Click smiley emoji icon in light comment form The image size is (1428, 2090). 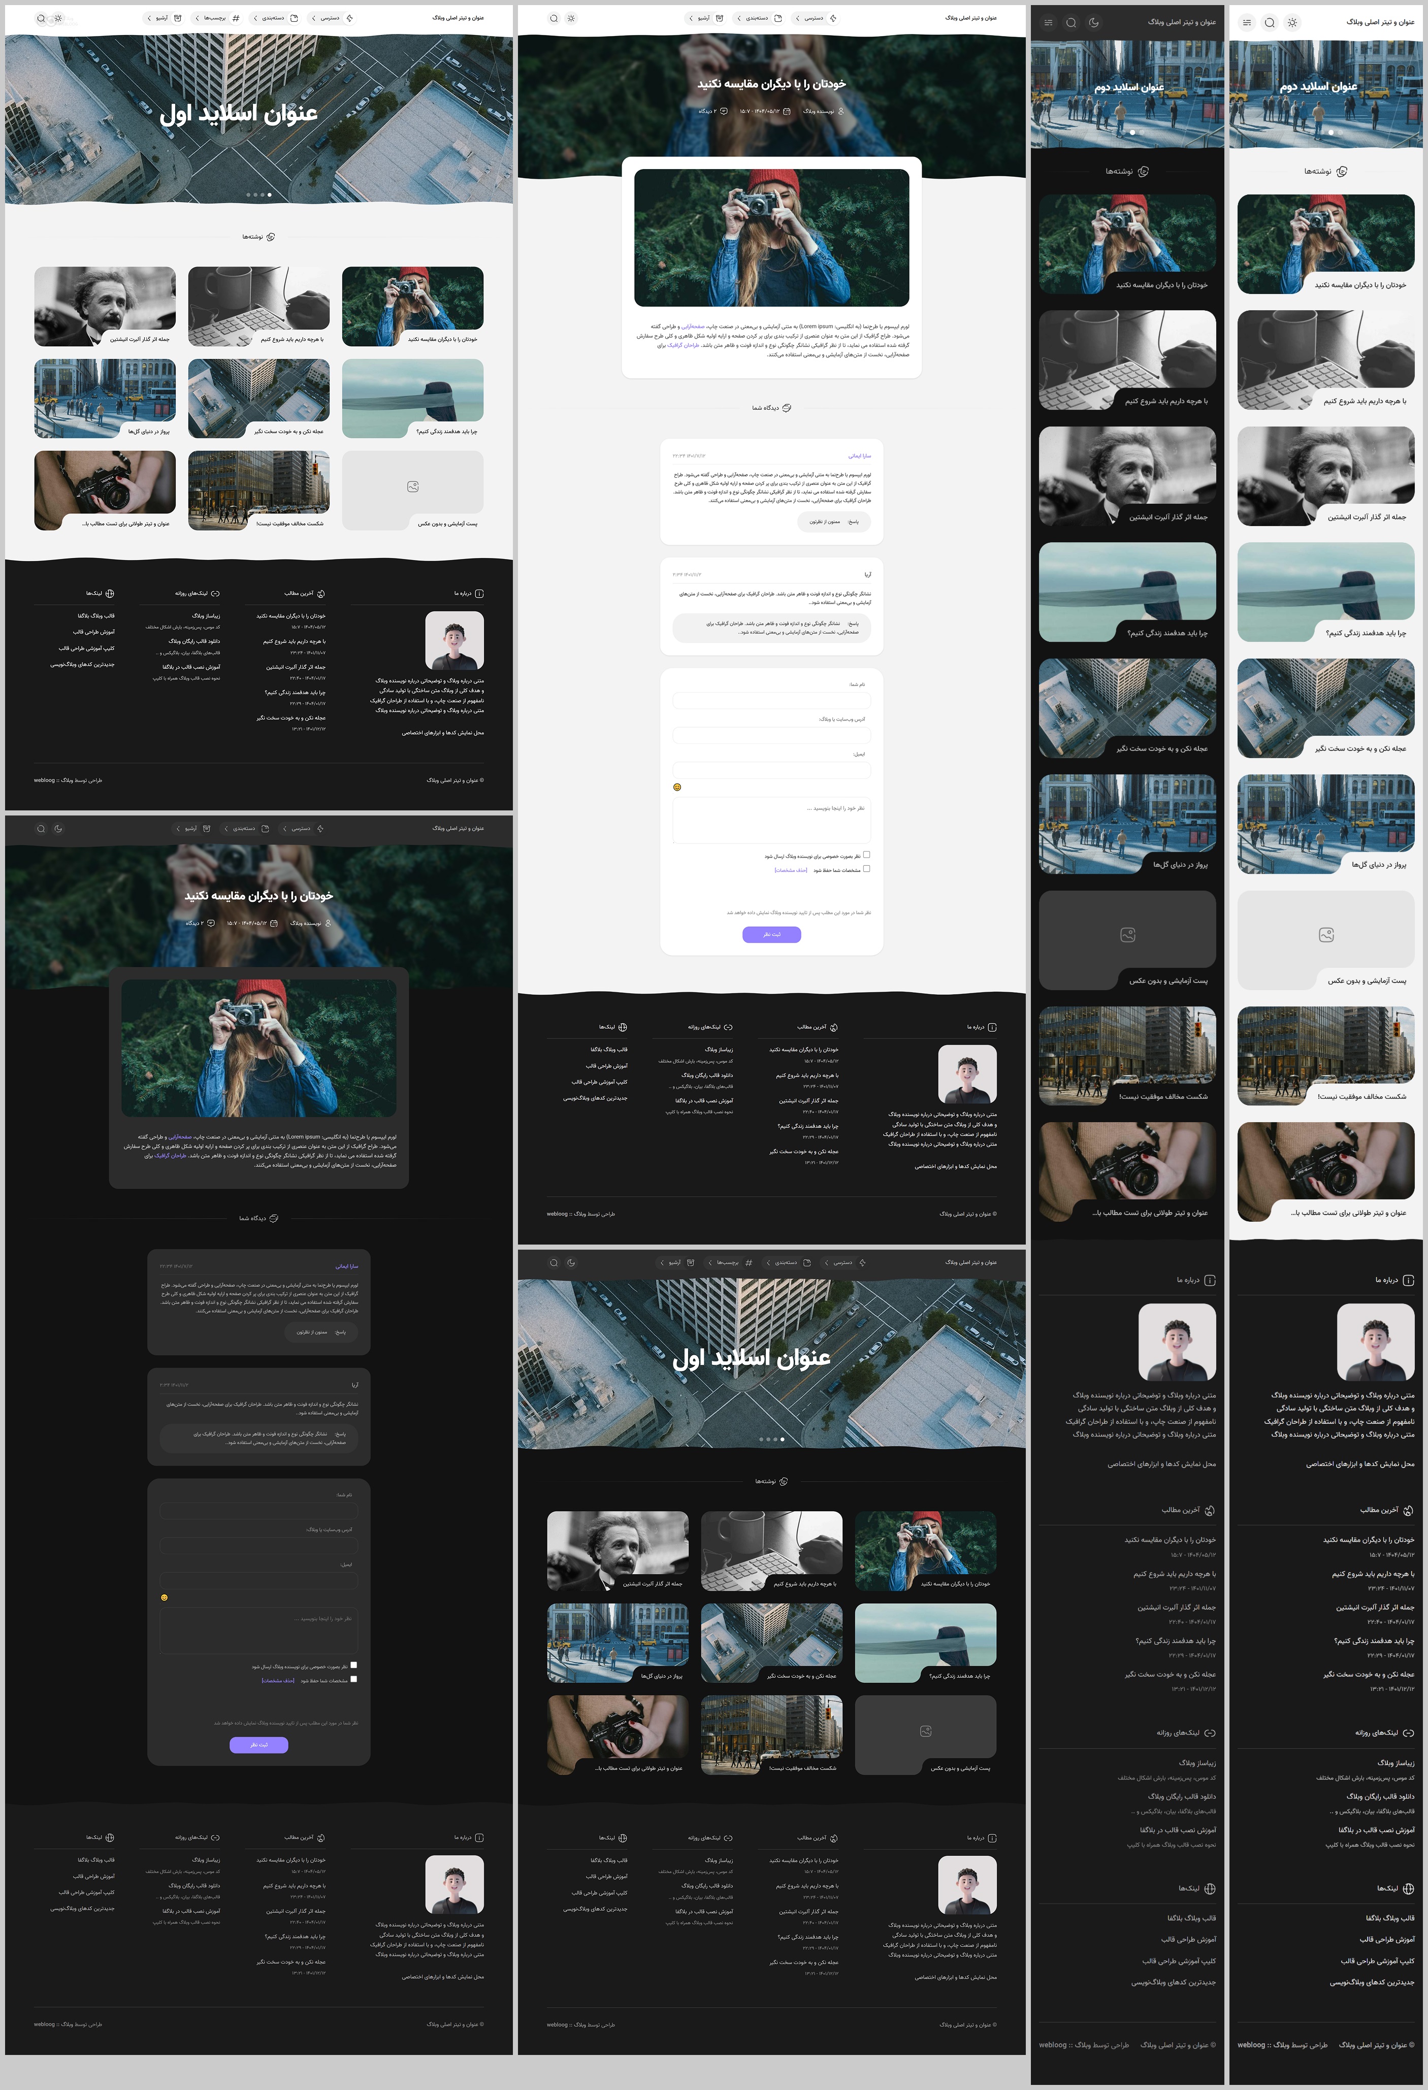pyautogui.click(x=677, y=787)
